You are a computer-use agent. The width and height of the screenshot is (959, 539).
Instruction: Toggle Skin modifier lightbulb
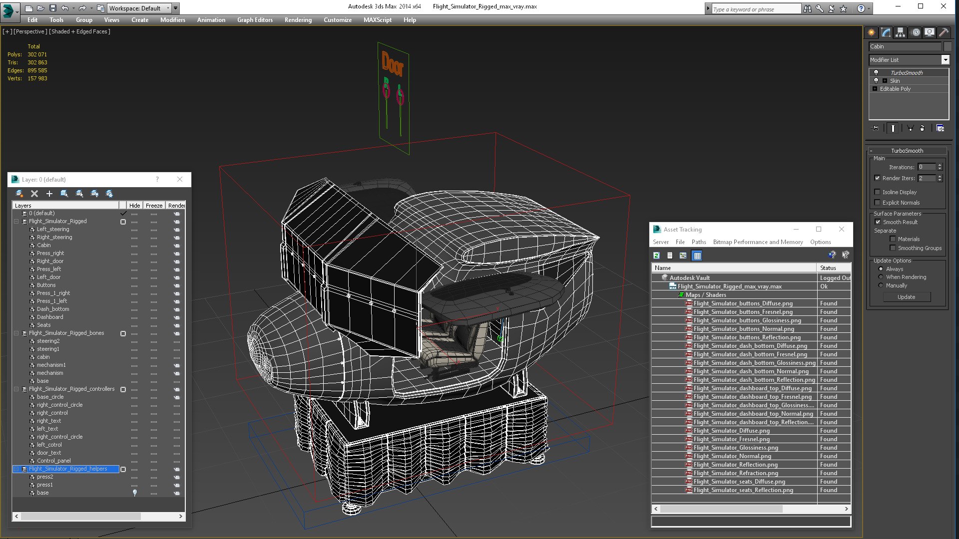coord(876,81)
